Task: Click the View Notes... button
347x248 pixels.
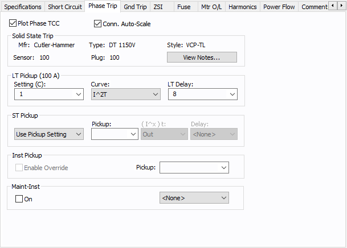Action: click(202, 57)
